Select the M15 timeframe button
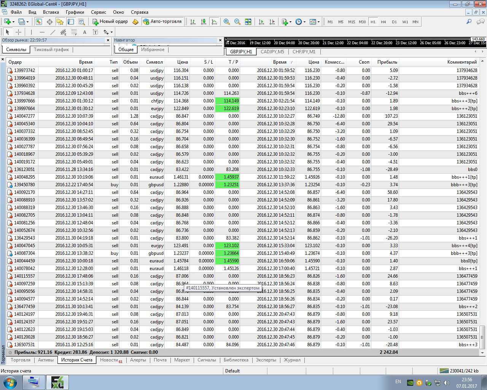The height and width of the screenshot is (390, 487). pyautogui.click(x=352, y=22)
